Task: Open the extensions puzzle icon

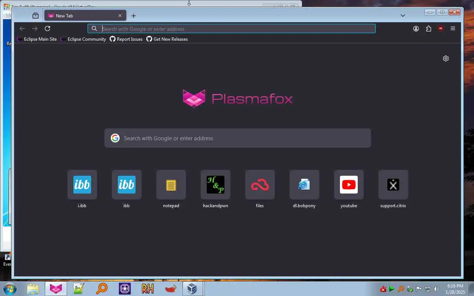Action: pyautogui.click(x=428, y=28)
